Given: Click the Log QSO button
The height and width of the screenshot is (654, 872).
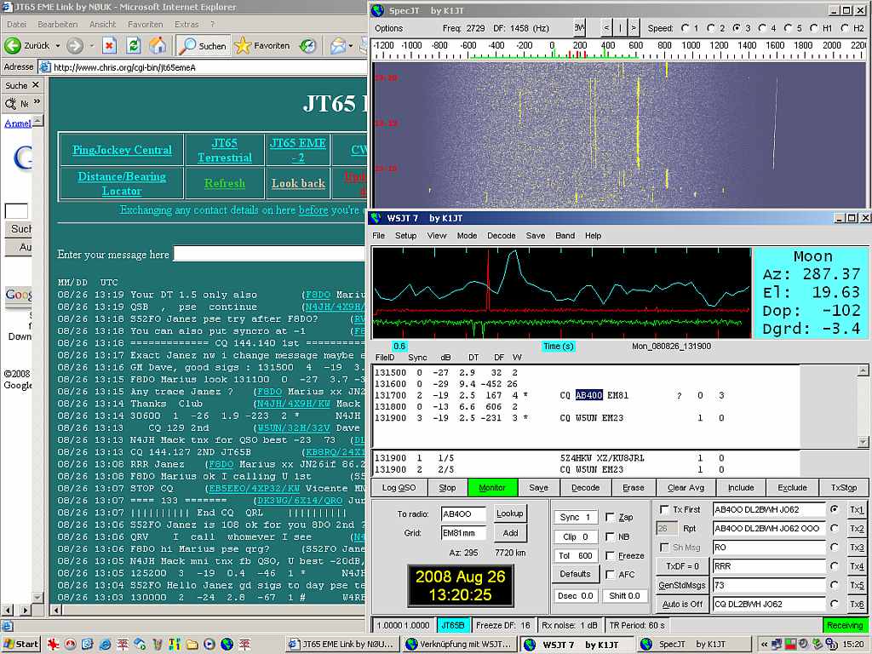Looking at the screenshot, I should (399, 488).
